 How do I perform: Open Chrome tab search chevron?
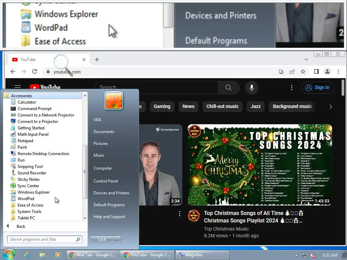(x=306, y=60)
